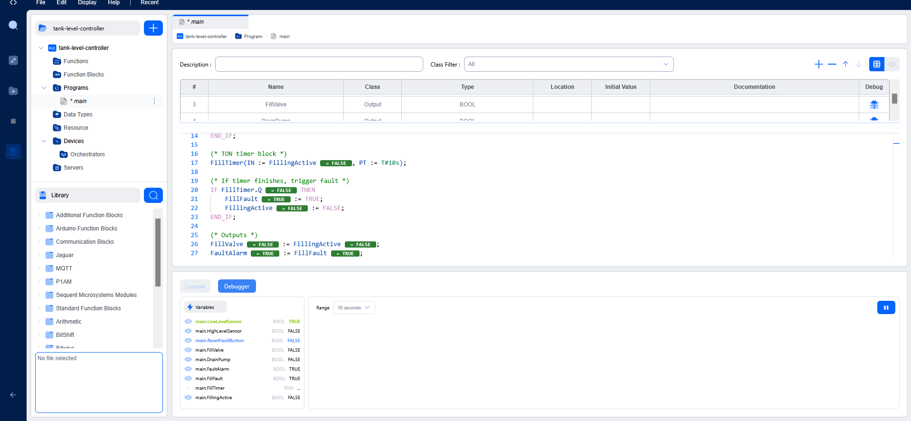911x421 pixels.
Task: Click the Description input field
Action: pyautogui.click(x=319, y=64)
